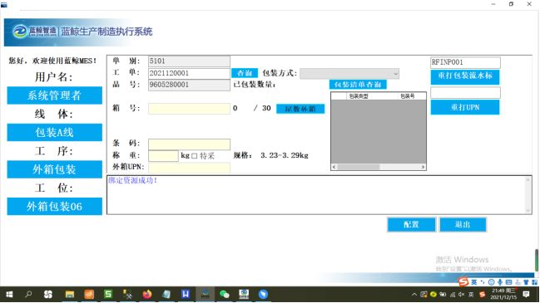Click the log area scrollbar down arrow
The height and width of the screenshot is (303, 540).
(x=528, y=210)
